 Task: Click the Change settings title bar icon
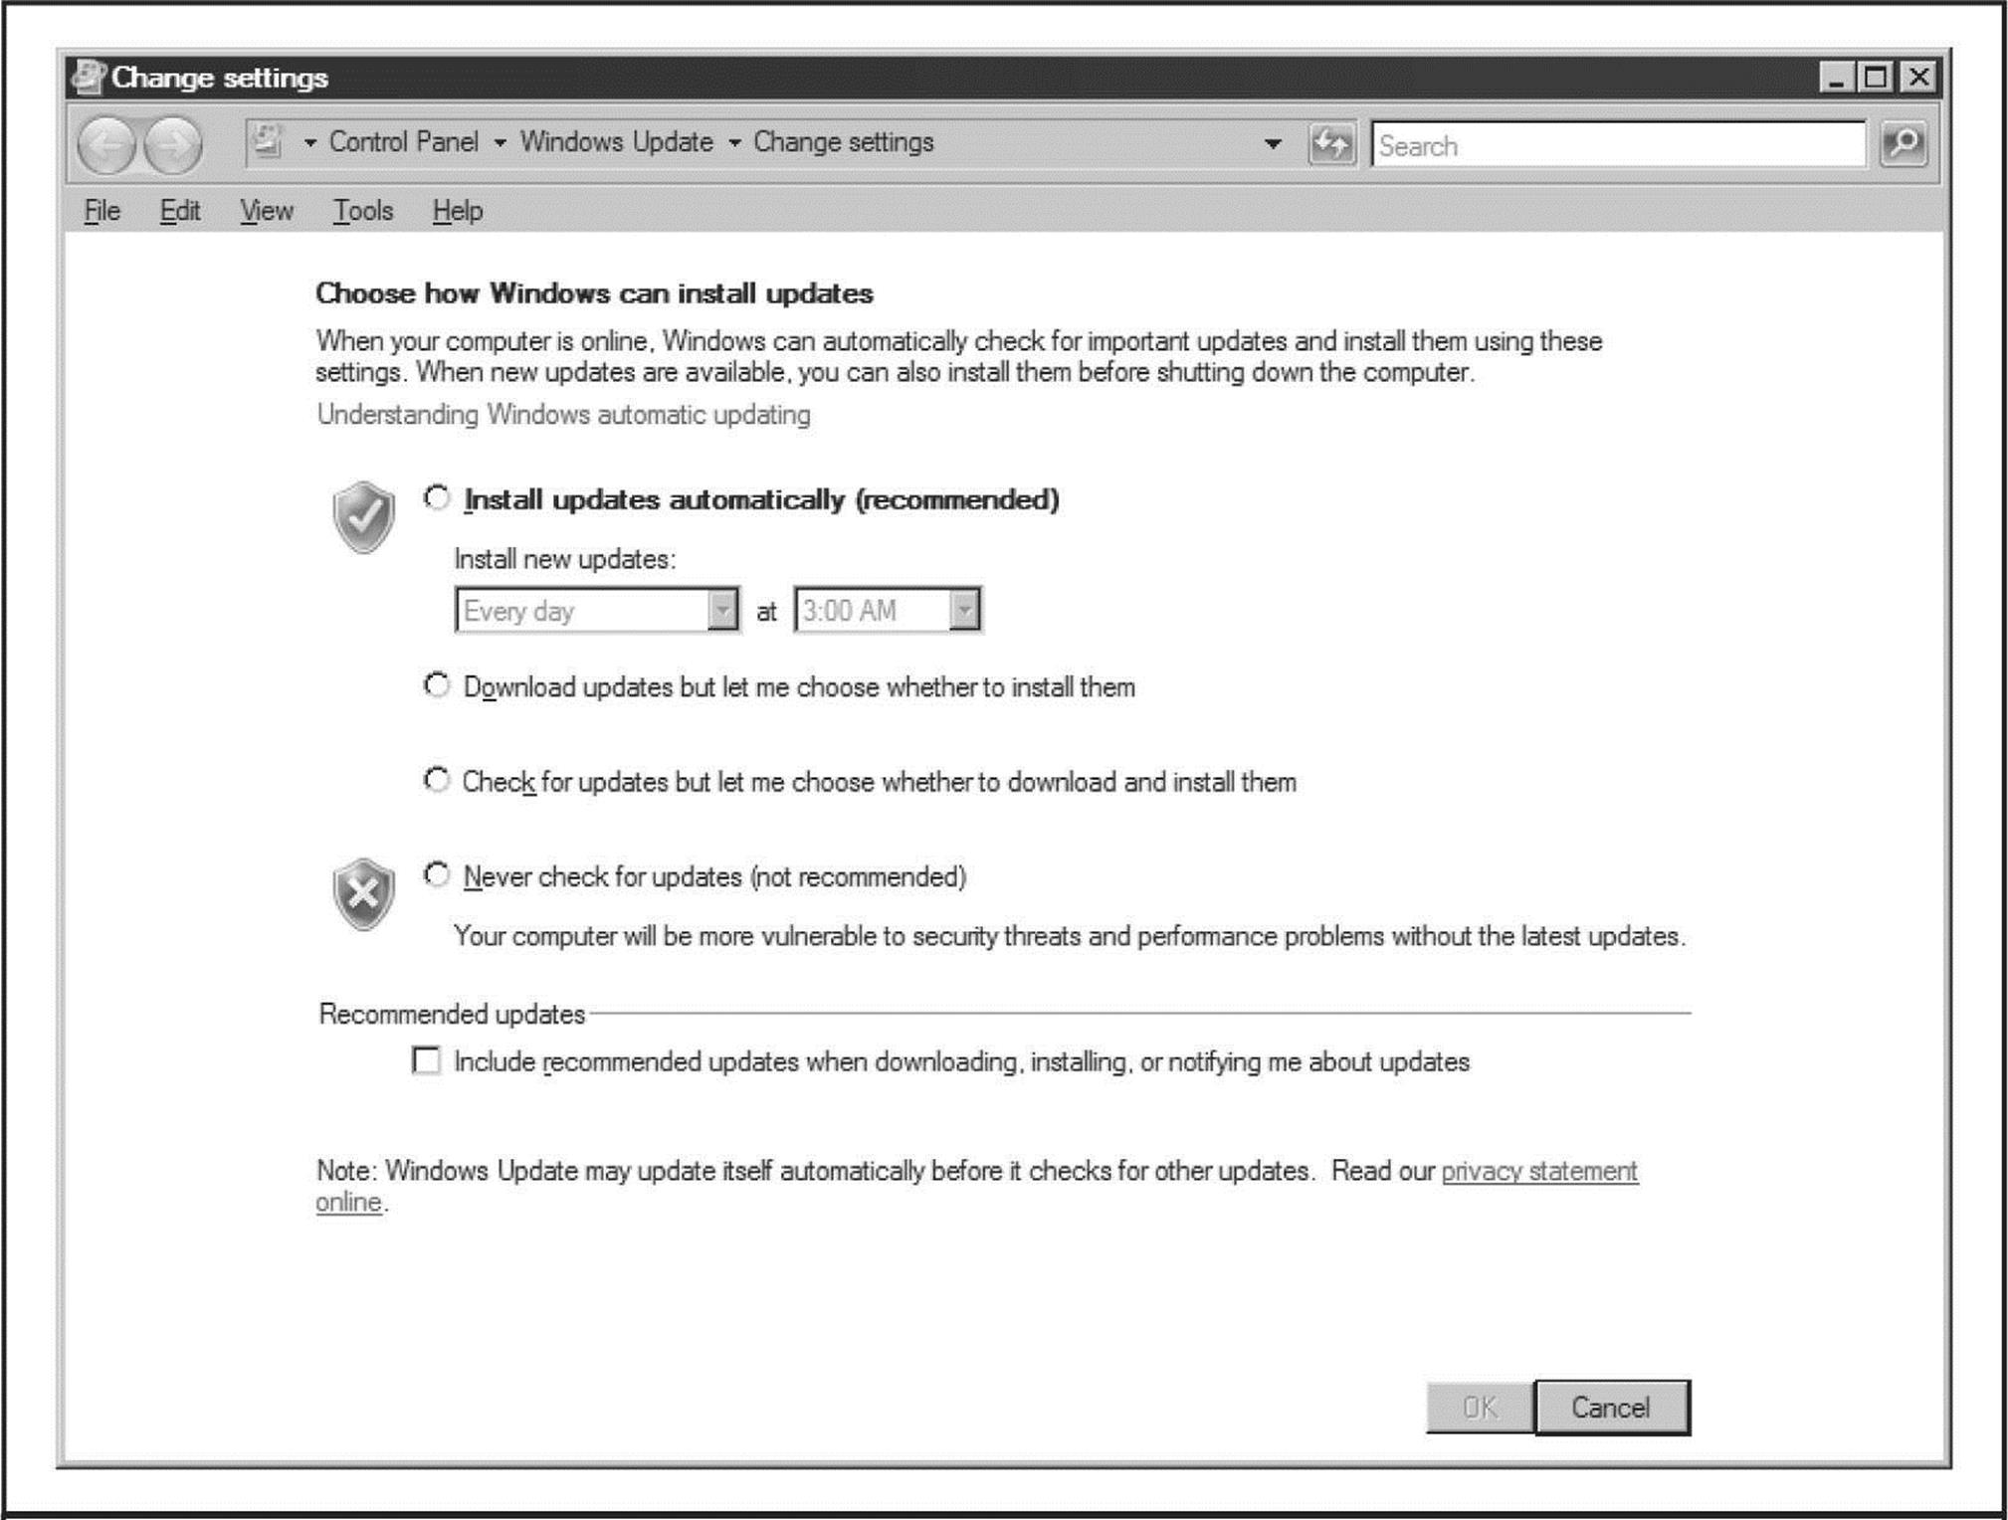pos(89,77)
